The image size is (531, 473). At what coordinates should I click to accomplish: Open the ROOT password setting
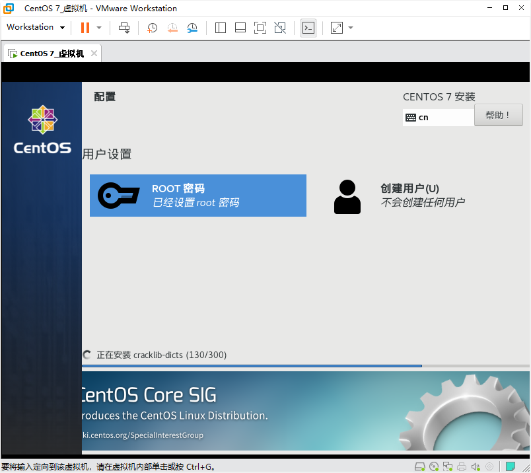[198, 196]
